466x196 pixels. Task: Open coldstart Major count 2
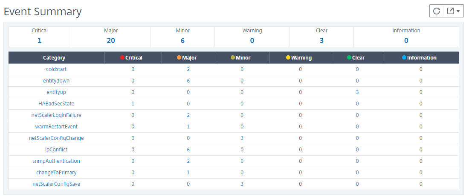click(x=188, y=69)
